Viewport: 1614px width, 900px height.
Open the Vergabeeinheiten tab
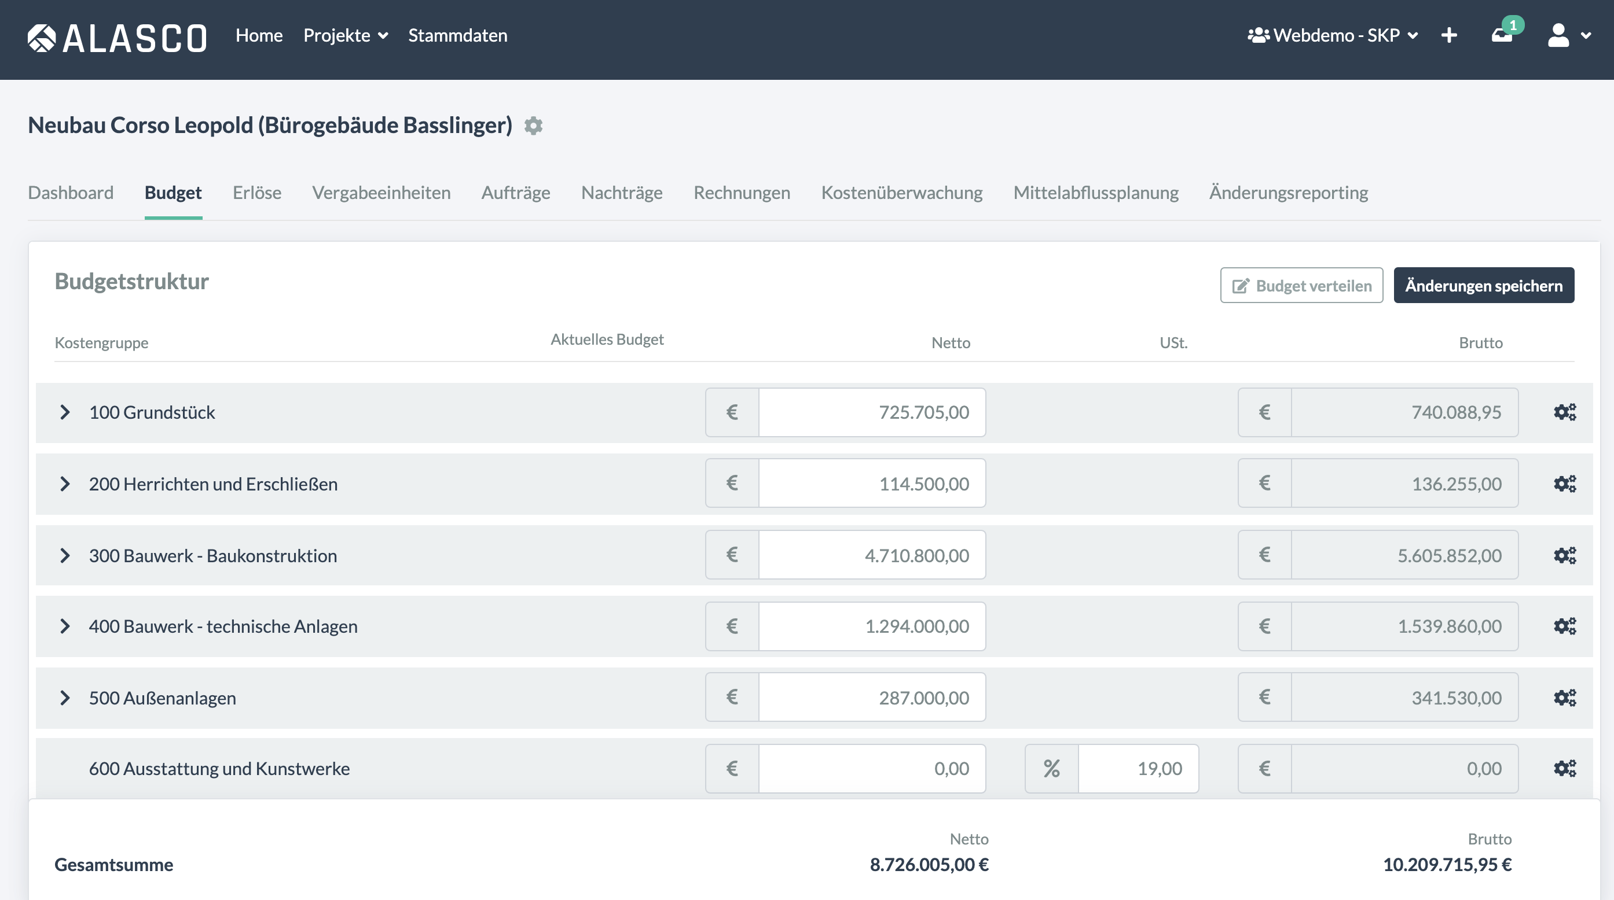381,193
